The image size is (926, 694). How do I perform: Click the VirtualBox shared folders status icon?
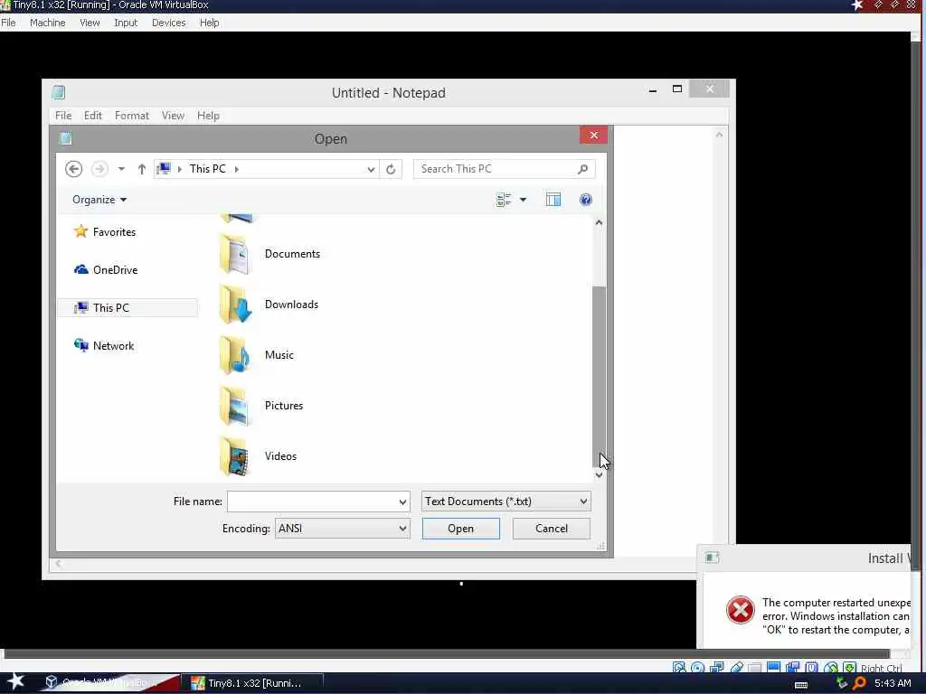pyautogui.click(x=755, y=668)
